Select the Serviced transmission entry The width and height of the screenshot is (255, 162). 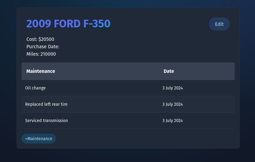46,121
